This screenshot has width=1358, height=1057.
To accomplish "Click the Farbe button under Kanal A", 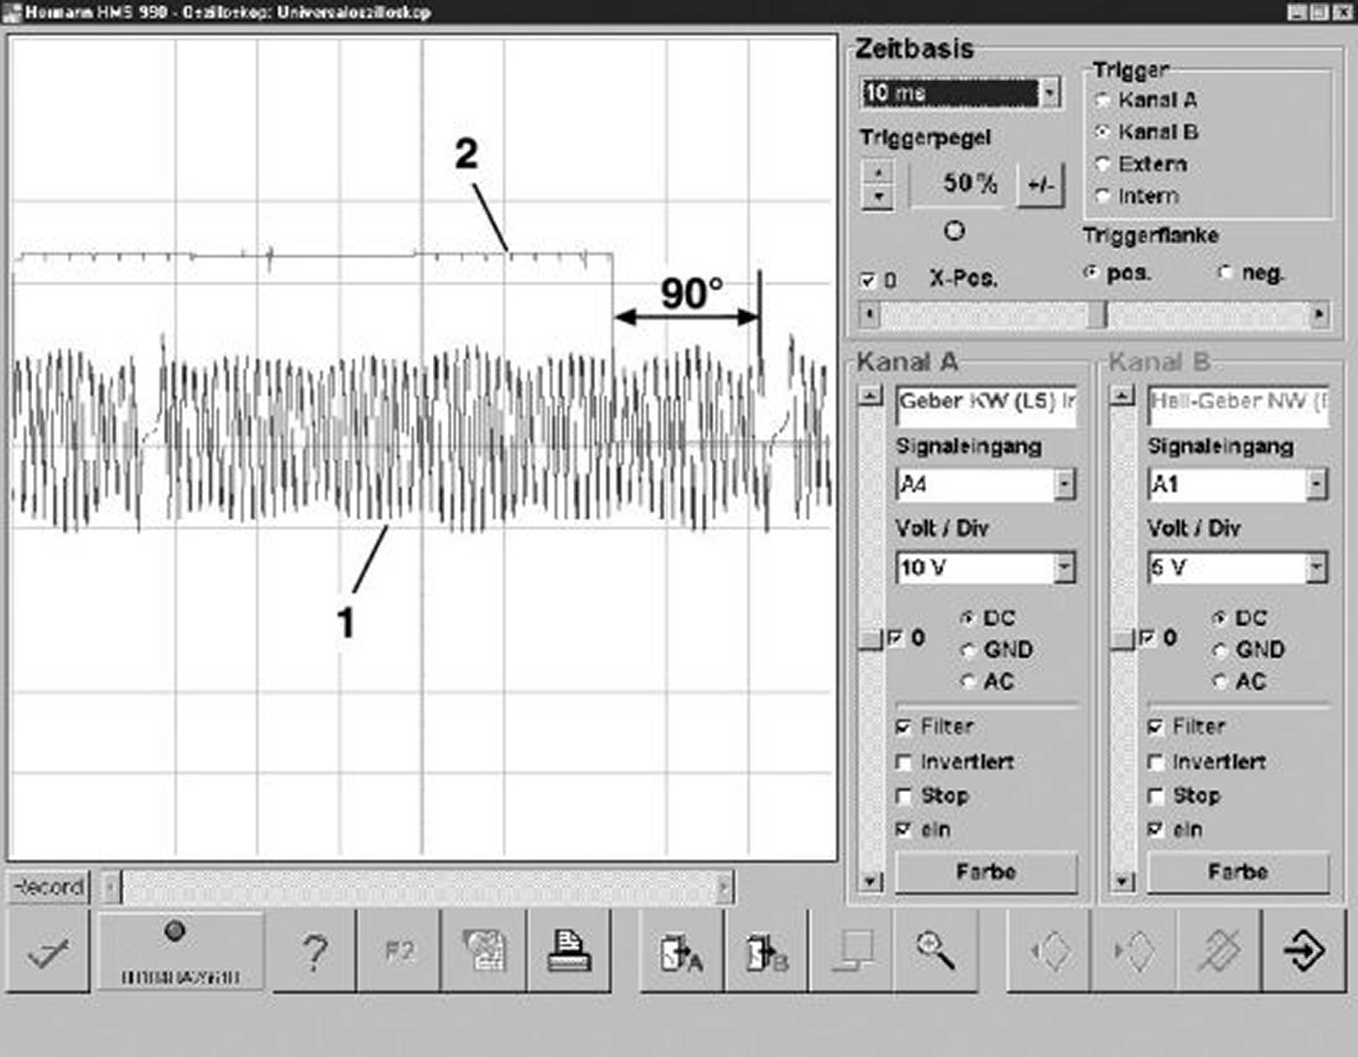I will pyautogui.click(x=985, y=872).
